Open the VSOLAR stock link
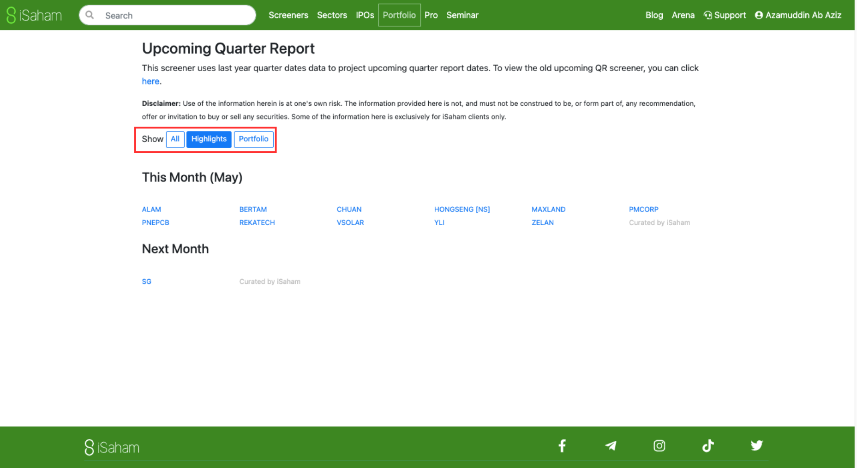The image size is (857, 468). pyautogui.click(x=350, y=222)
